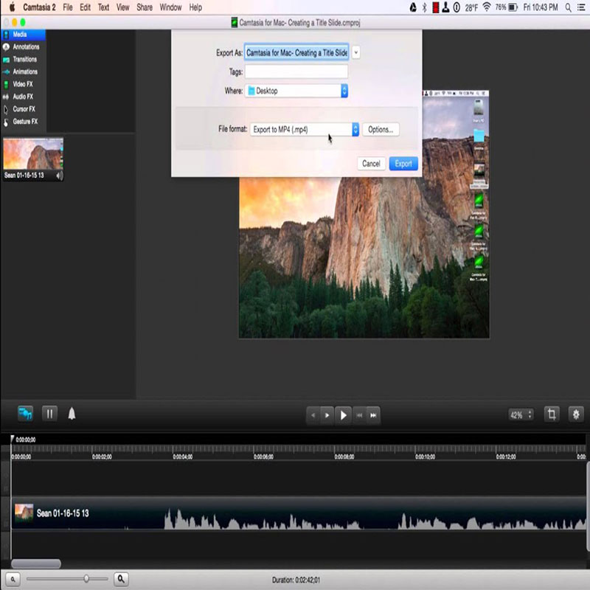The width and height of the screenshot is (590, 590).
Task: Click the Cancel button
Action: click(371, 164)
